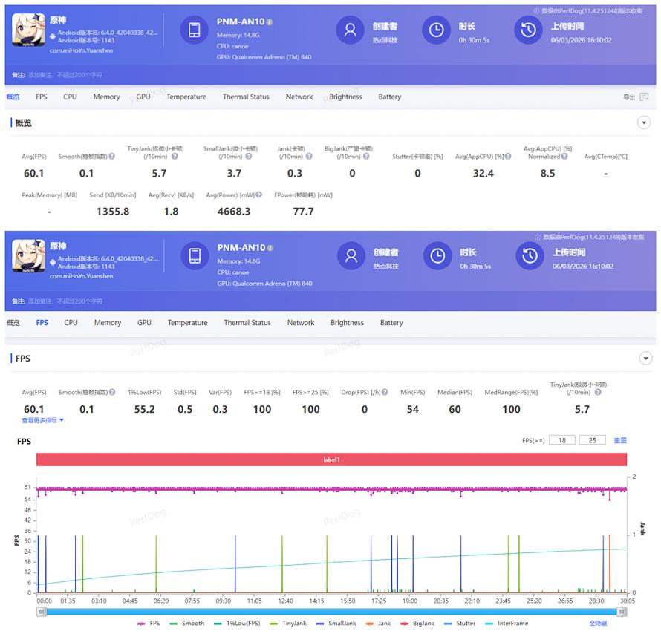Click the clock icon beside 时长 in lower header
661x634 pixels.
click(x=437, y=256)
